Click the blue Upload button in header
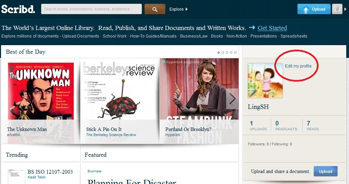The width and height of the screenshot is (349, 184). 314,9
